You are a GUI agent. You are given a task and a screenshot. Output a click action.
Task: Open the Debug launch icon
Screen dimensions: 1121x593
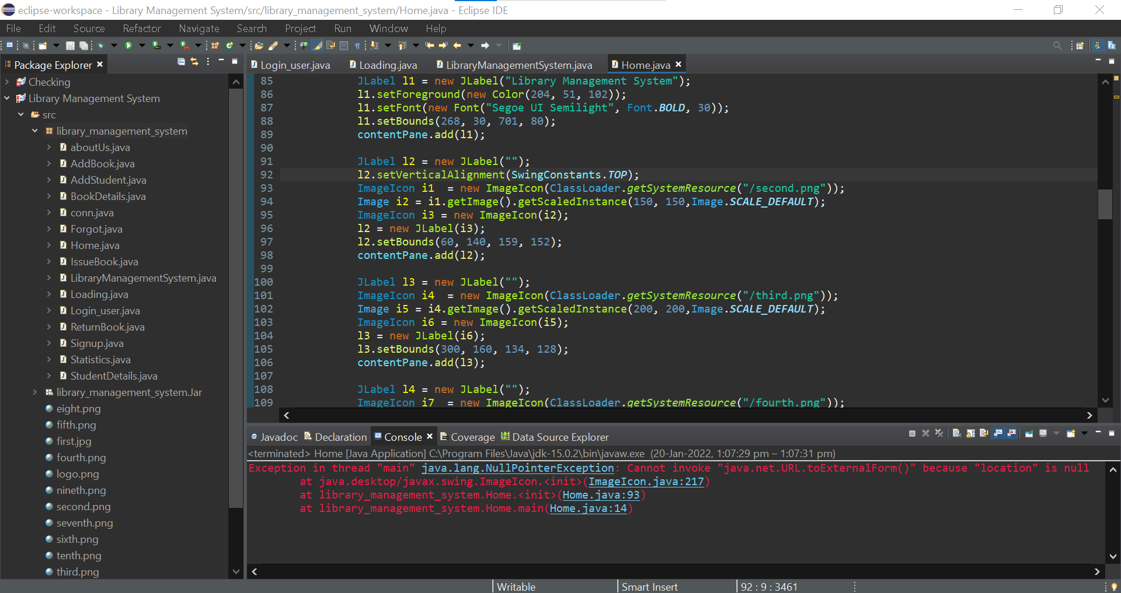point(102,45)
